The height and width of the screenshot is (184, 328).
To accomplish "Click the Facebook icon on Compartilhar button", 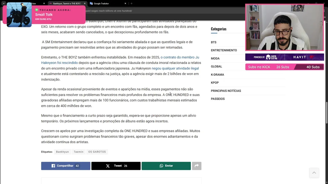I will (x=53, y=166).
